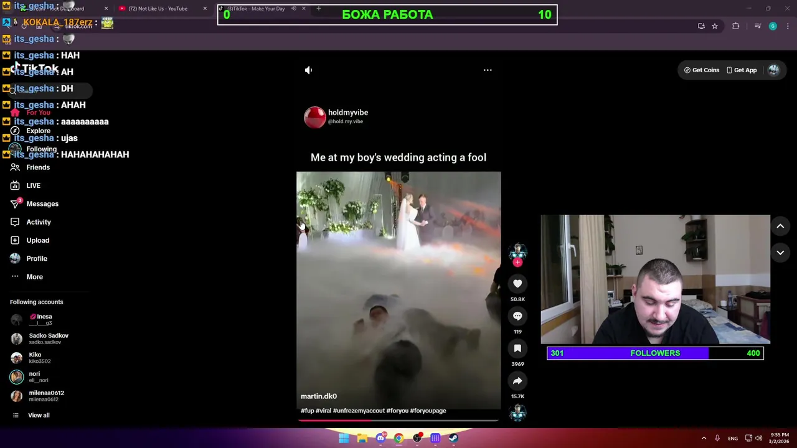Screen dimensions: 797x448
Task: Click the Chrome bookmark star icon
Action: 715,26
